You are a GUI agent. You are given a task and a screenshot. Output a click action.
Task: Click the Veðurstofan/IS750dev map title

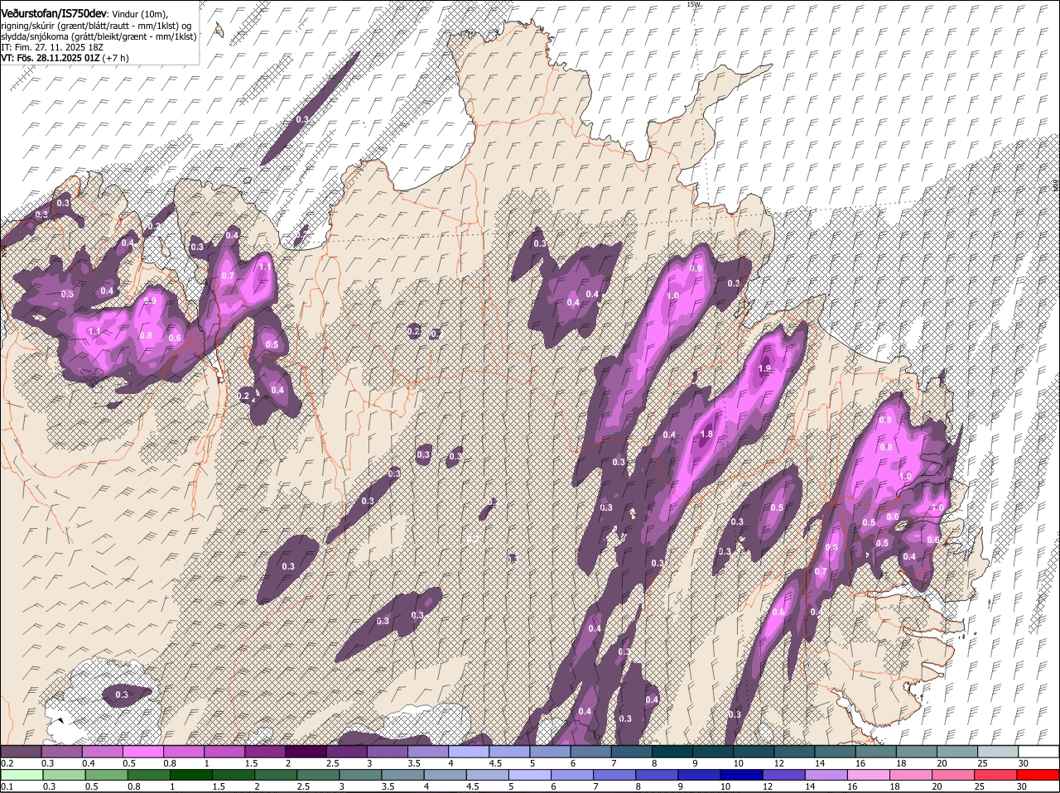point(55,14)
